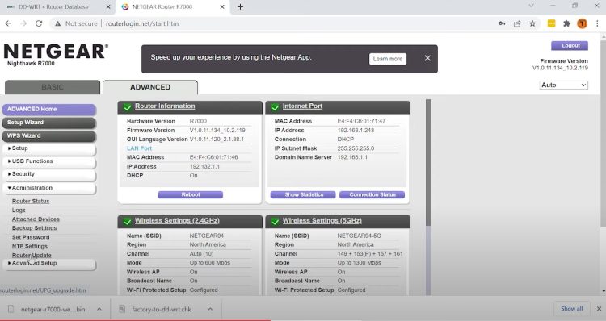Click the Reboot button
The width and height of the screenshot is (606, 321).
point(190,195)
